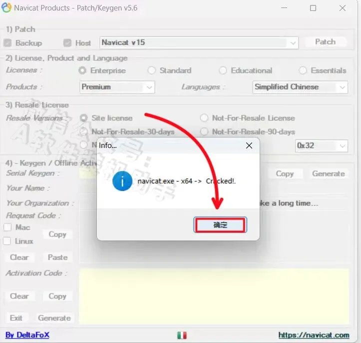Maximize the Patch/Keygen window

[313, 8]
